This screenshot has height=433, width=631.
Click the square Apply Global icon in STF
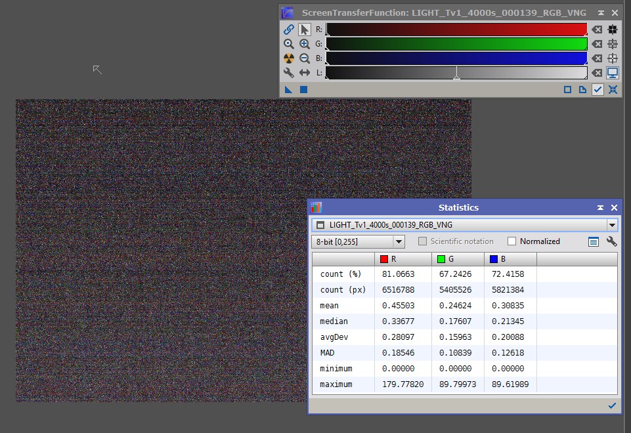[567, 90]
